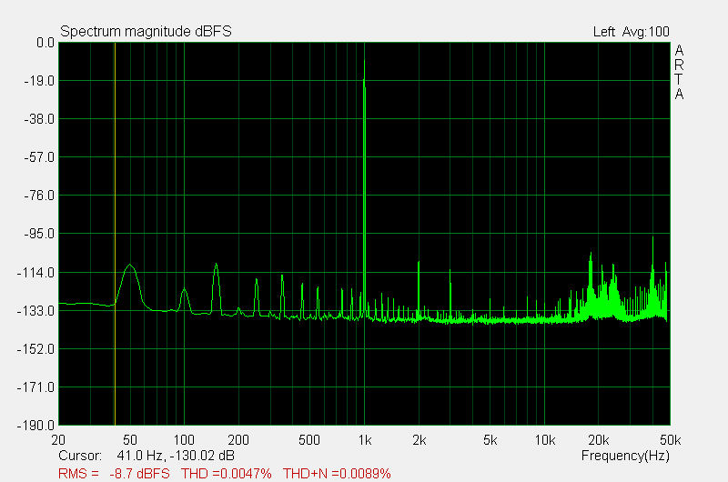Screen dimensions: 728x482
Task: Click the cursor readout '41.0 Hz, -130.02 dB'
Action: (176, 456)
